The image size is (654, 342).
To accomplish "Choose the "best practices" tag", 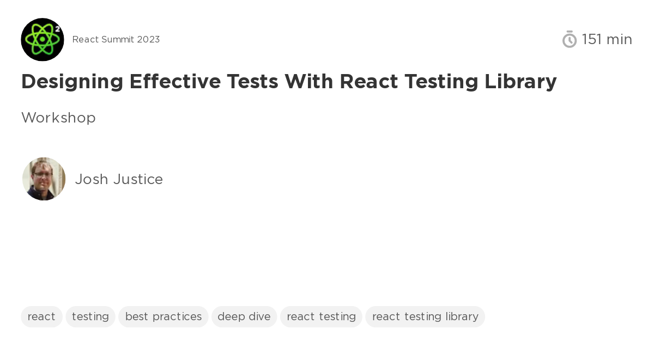I will click(x=163, y=316).
